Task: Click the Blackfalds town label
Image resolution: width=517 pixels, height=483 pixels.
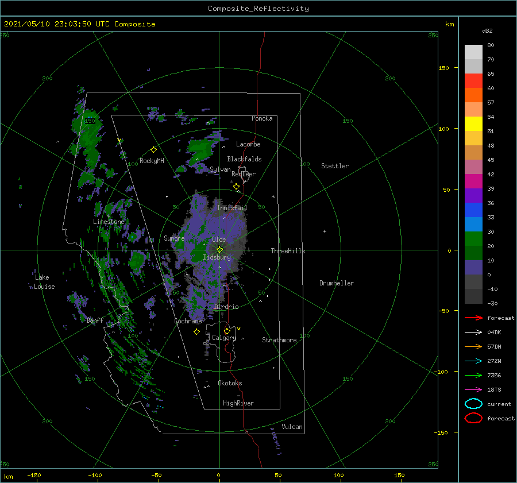Action: click(x=244, y=159)
